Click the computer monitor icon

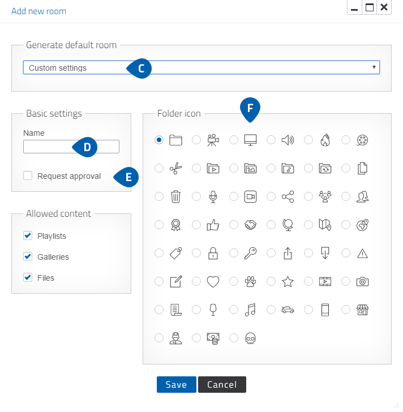pyautogui.click(x=250, y=140)
